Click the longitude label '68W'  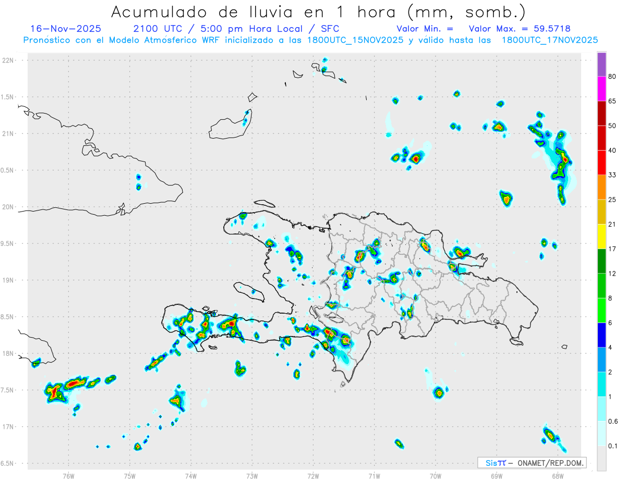point(558,476)
